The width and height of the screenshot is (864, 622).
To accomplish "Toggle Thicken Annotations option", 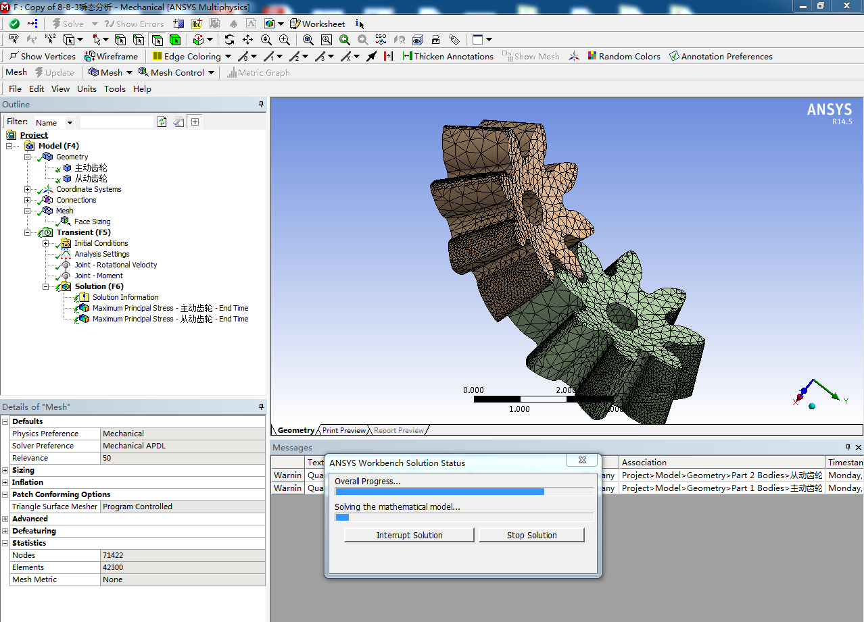I will click(x=448, y=57).
